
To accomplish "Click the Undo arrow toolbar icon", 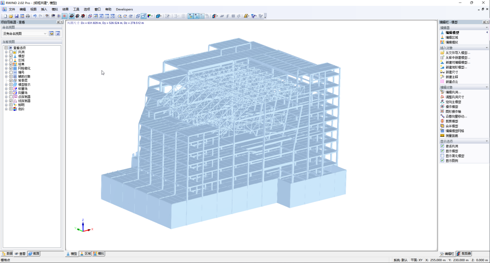I will tap(34, 16).
